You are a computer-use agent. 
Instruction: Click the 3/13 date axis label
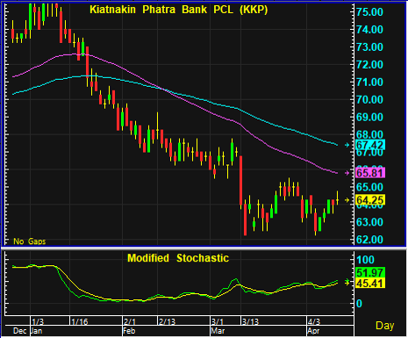point(250,322)
